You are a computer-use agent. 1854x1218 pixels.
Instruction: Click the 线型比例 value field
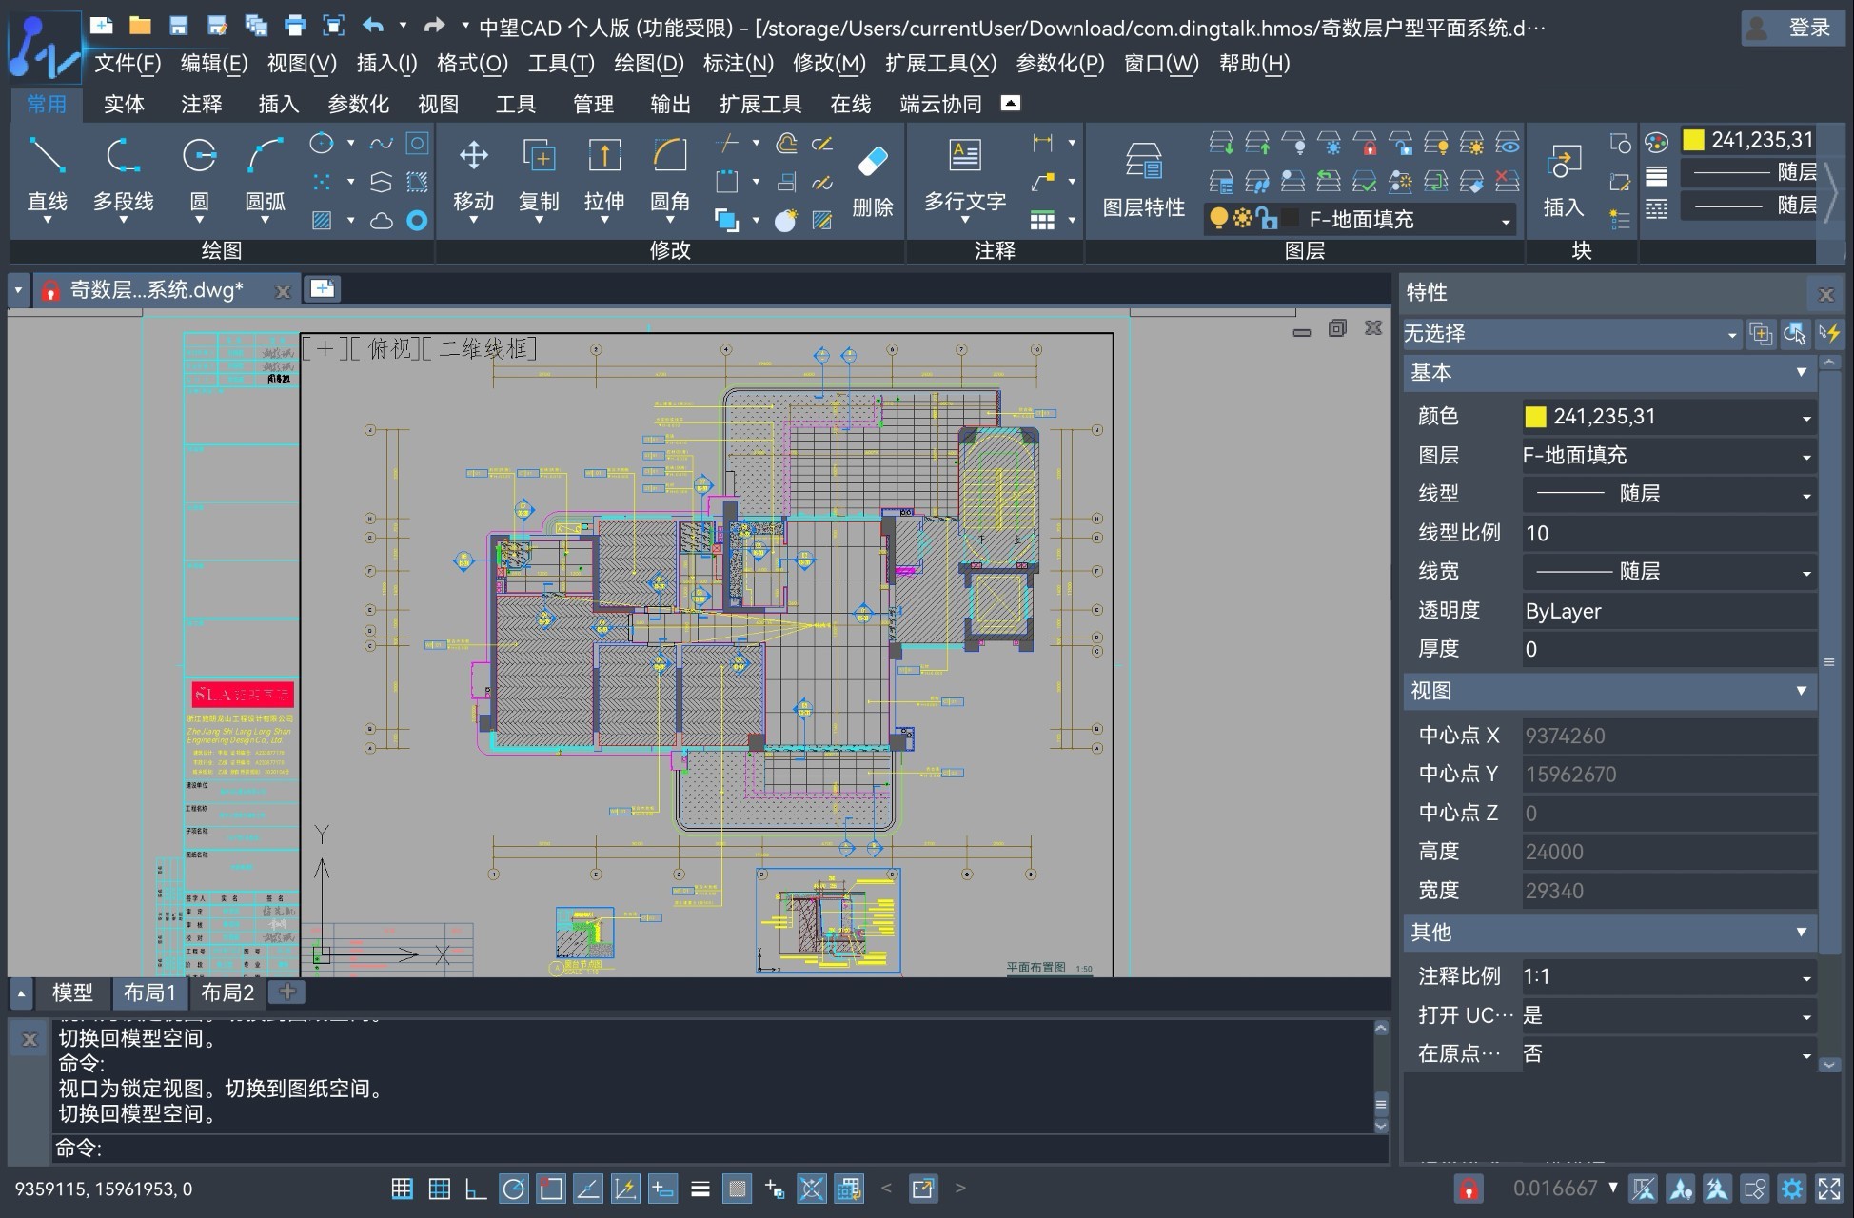(1669, 533)
